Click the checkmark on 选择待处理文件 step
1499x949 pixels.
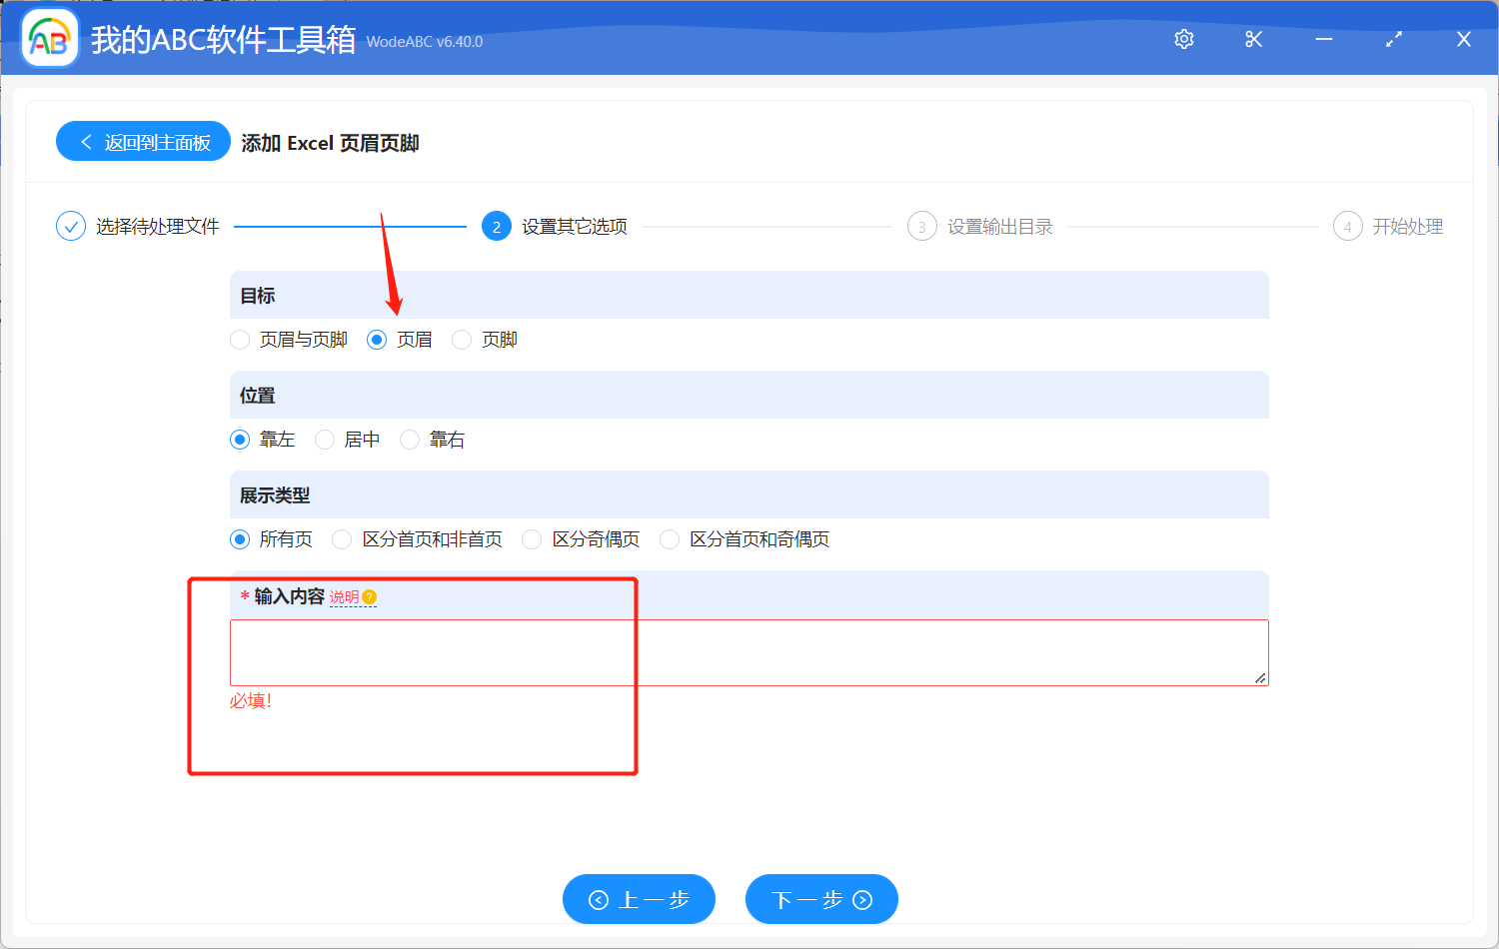(x=70, y=226)
